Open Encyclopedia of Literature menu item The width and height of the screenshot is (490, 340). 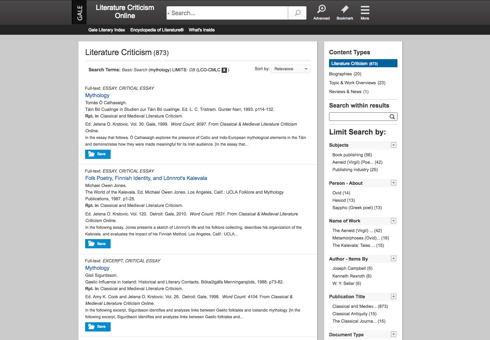point(157,30)
